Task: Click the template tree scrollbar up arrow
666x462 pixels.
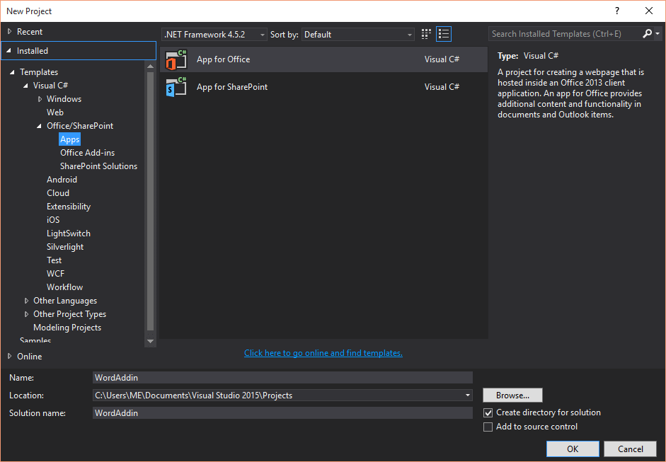Action: [150, 67]
